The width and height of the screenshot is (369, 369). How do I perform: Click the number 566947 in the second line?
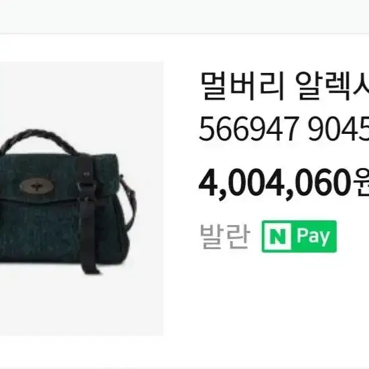(248, 129)
